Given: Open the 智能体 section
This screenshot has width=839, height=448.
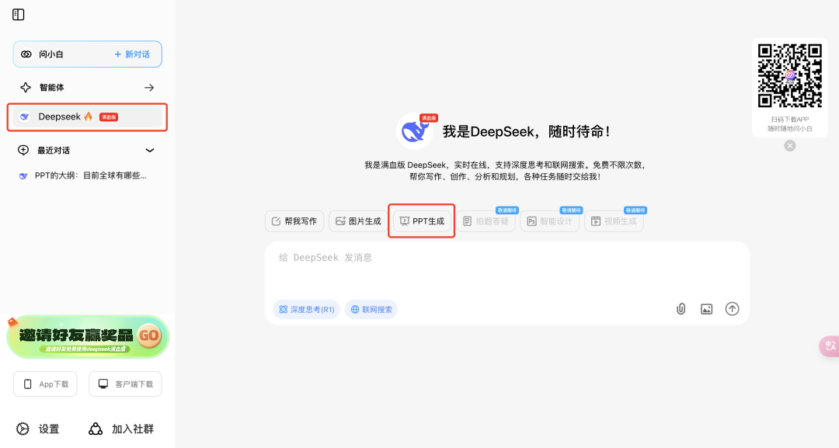Looking at the screenshot, I should click(87, 87).
